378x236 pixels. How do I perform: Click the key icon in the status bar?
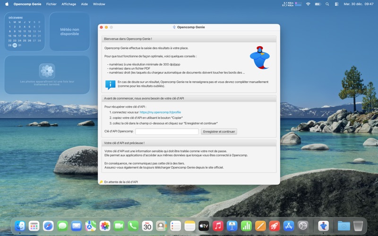click(x=101, y=182)
